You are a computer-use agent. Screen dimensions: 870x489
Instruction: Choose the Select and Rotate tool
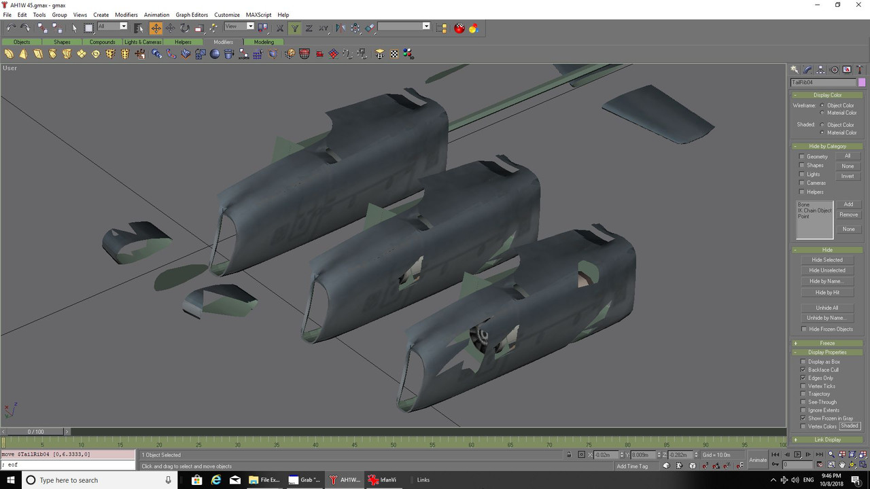point(185,28)
